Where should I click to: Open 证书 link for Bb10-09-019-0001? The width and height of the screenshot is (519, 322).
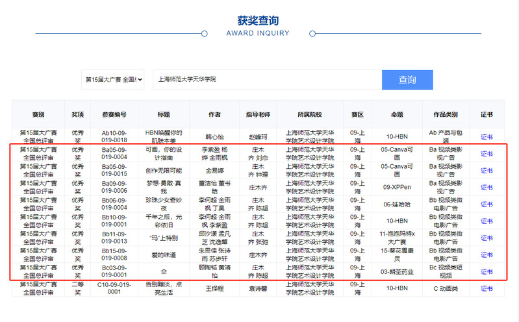coord(487,221)
